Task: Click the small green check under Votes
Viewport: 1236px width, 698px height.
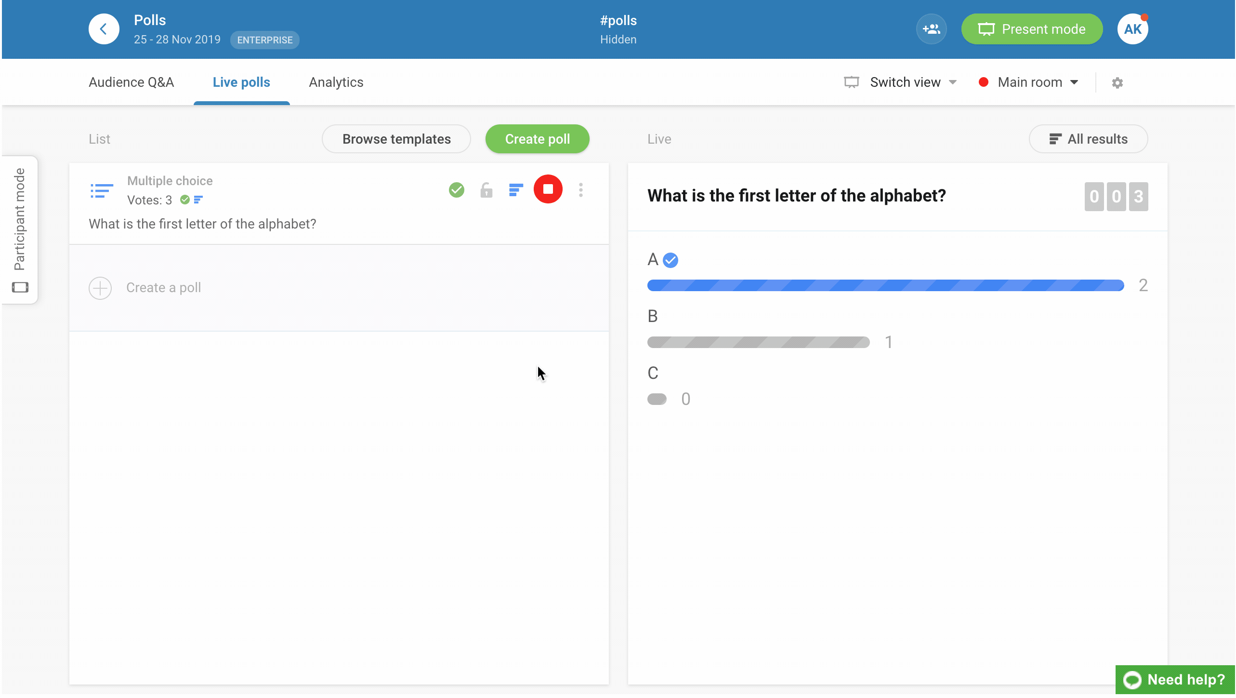Action: 184,200
